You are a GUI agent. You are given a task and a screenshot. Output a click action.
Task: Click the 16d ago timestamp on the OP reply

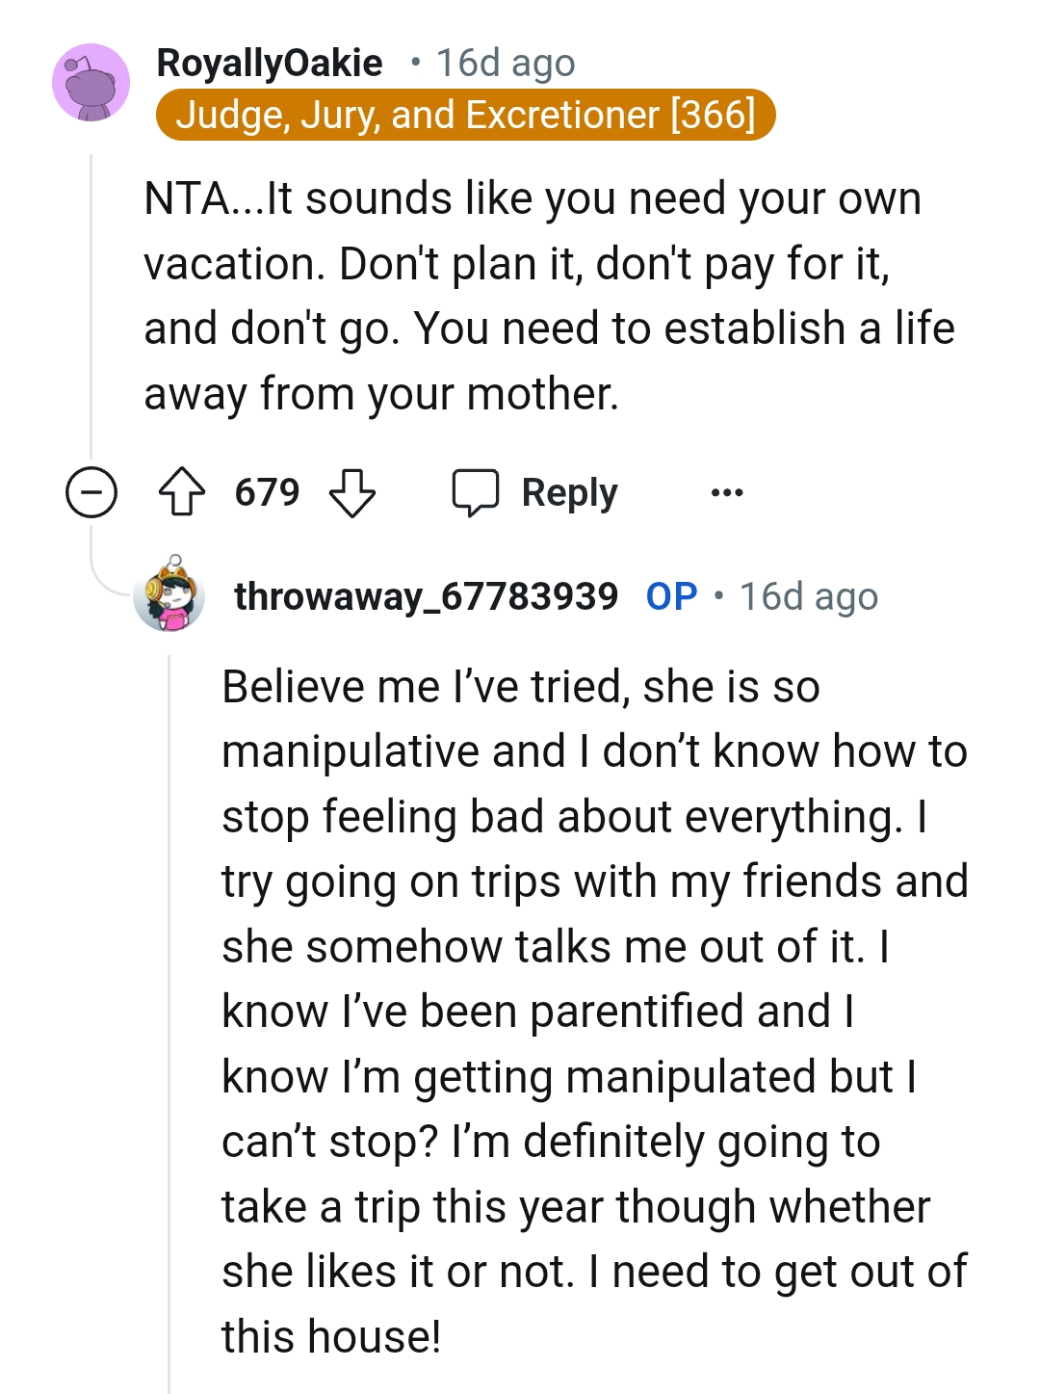(809, 595)
